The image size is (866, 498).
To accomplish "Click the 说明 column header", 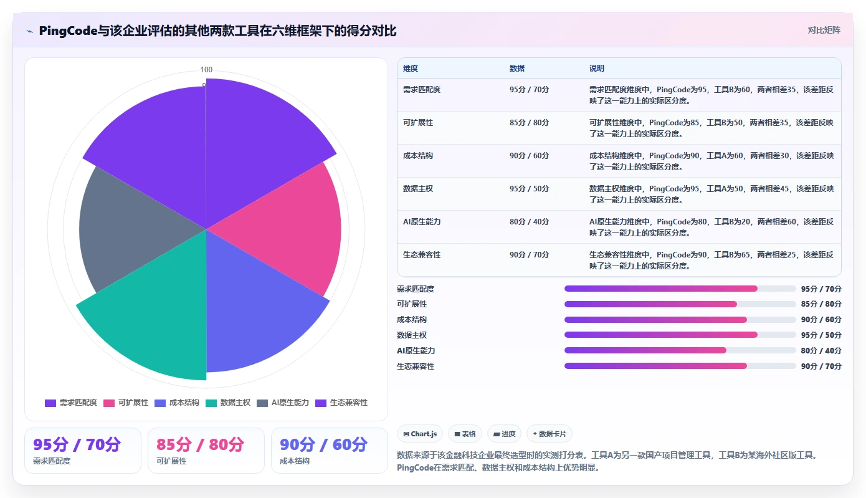I will (597, 69).
